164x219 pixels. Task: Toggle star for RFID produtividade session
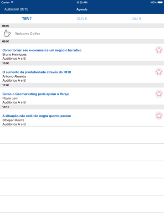tap(159, 72)
